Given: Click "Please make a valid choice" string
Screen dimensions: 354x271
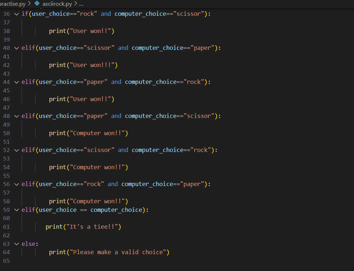Looking at the screenshot, I should (118, 252).
